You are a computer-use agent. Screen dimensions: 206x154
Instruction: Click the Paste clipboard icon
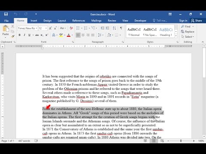coord(6,28)
